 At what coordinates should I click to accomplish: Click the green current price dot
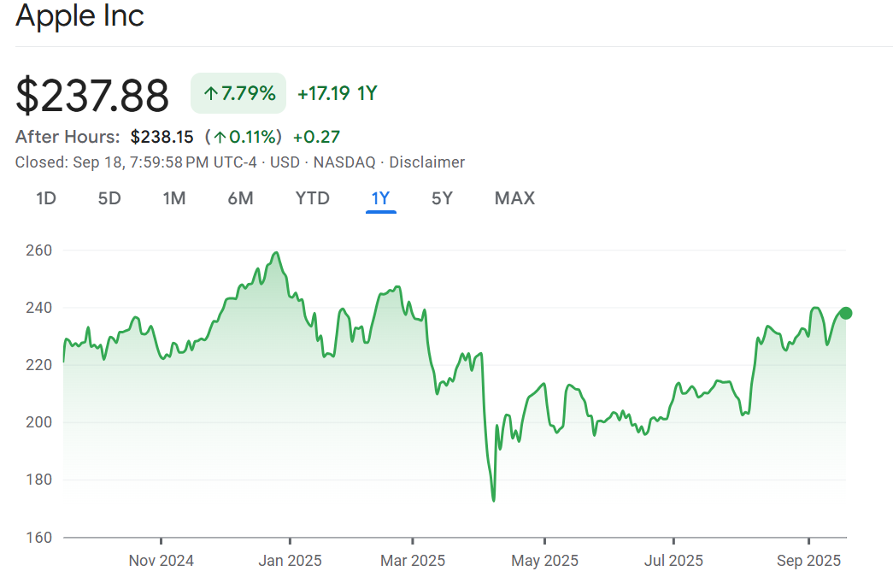pos(846,313)
